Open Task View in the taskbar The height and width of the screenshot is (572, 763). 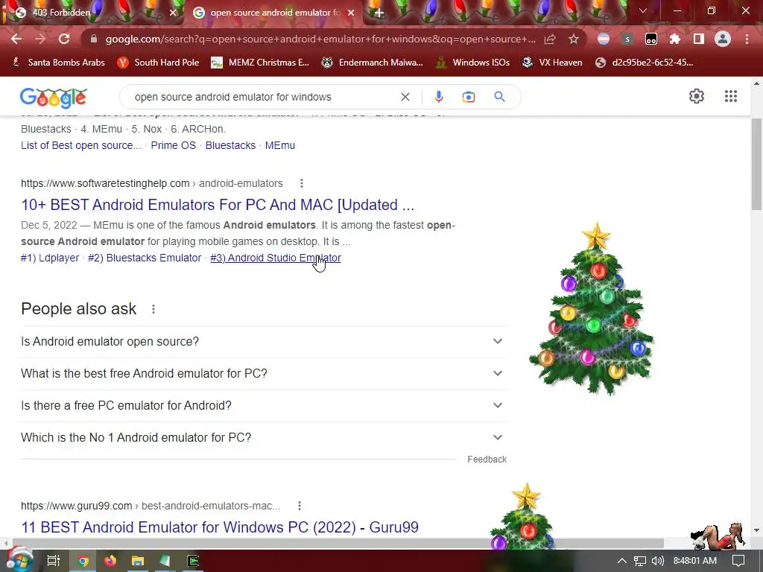tap(53, 561)
